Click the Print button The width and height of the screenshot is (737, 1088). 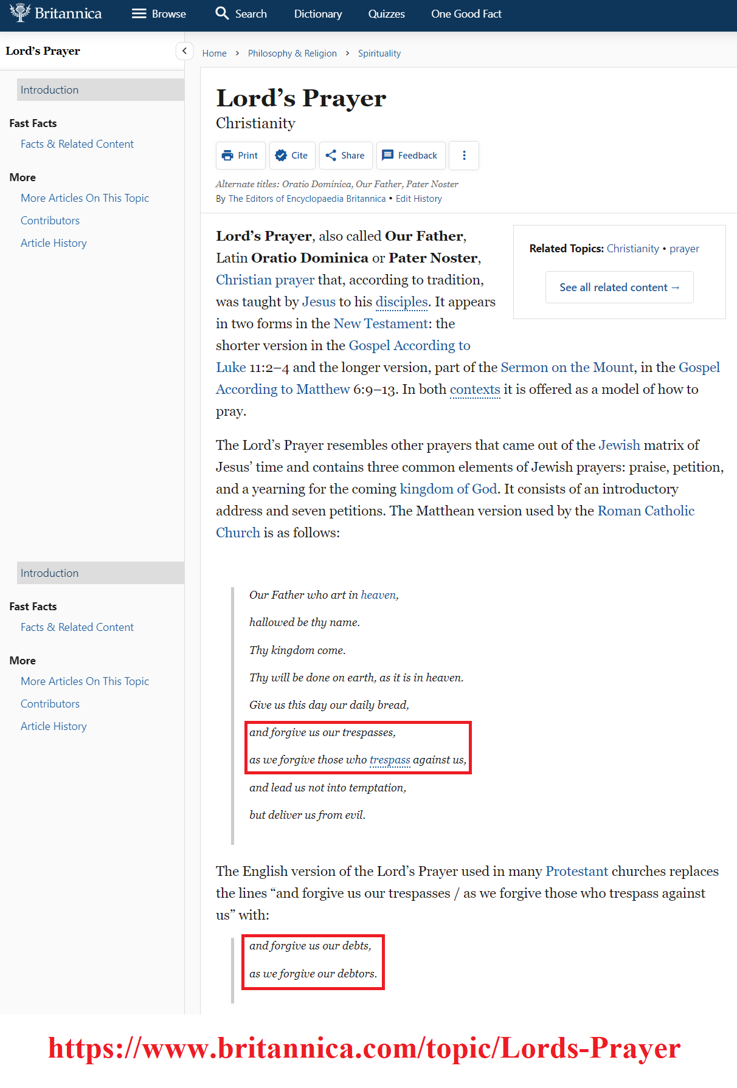click(241, 156)
